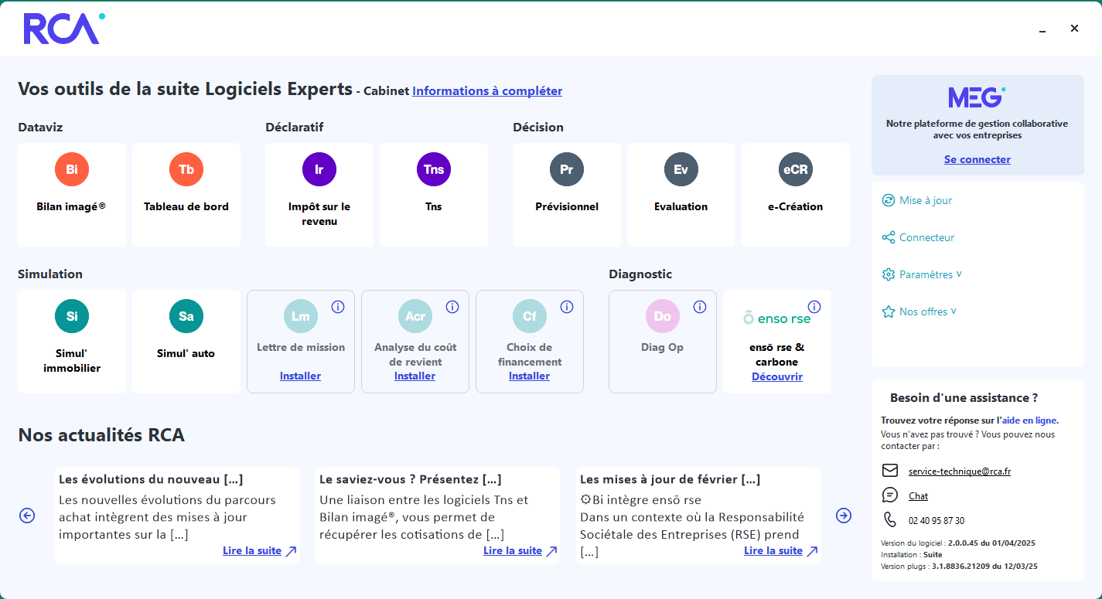Click service-technique@rca.fr email link
Viewport: 1102px width, 599px height.
960,471
